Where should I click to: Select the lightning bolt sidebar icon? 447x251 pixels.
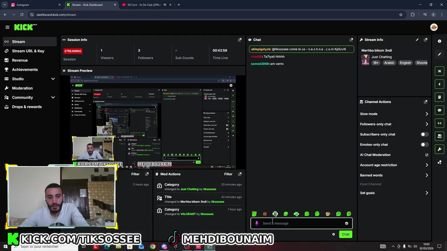439,84
